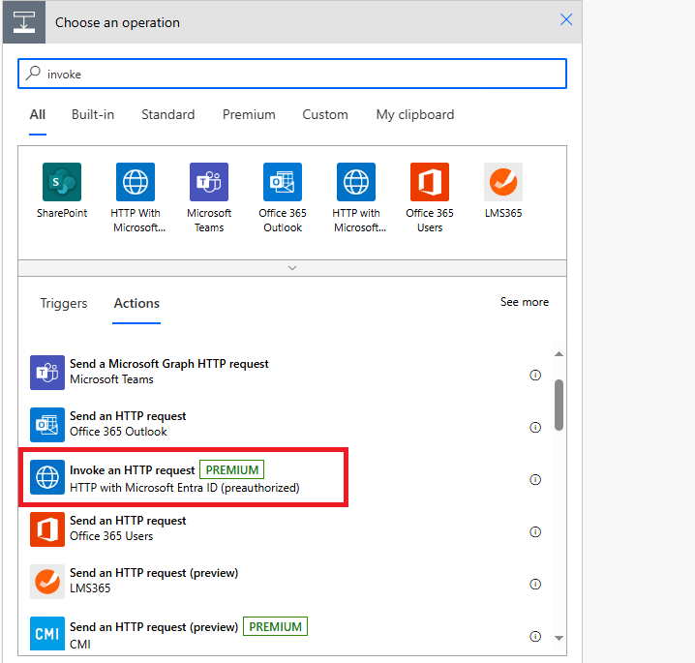The height and width of the screenshot is (663, 695).
Task: Select Send a Microsoft Graph HTTP request action
Action: pos(286,373)
